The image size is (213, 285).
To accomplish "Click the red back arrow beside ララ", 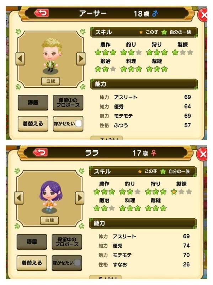I will (x=41, y=152).
